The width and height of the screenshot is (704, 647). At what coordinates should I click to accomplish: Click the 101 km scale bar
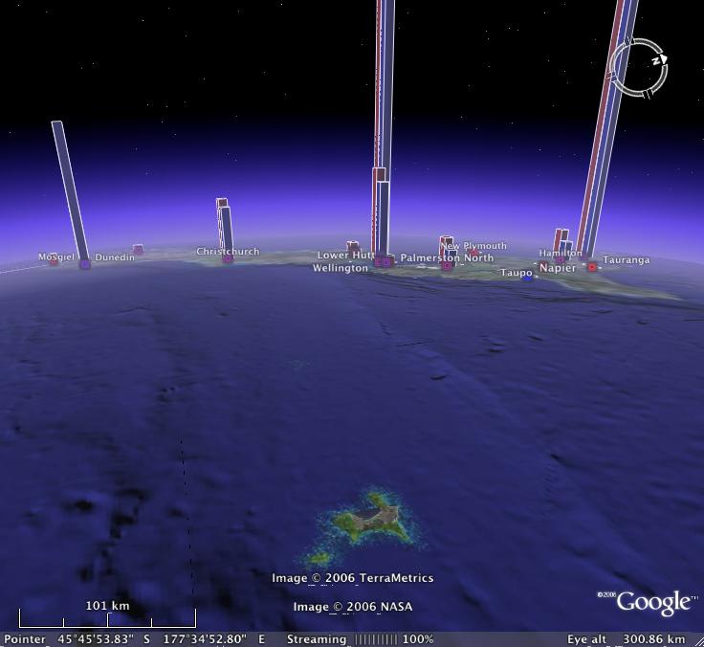tap(107, 618)
